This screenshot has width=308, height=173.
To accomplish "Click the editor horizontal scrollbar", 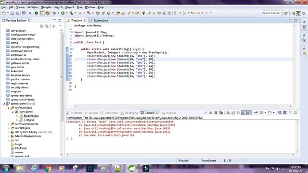I will 183,106.
